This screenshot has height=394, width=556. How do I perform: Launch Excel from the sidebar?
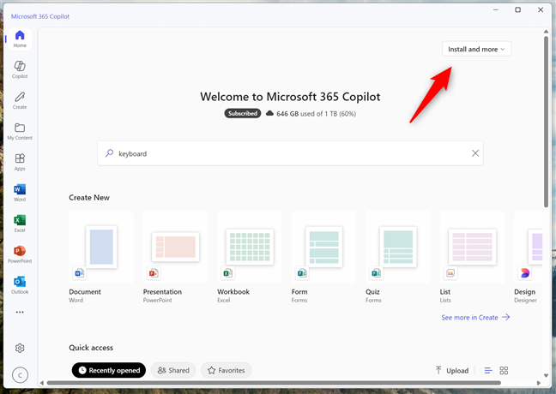point(20,224)
